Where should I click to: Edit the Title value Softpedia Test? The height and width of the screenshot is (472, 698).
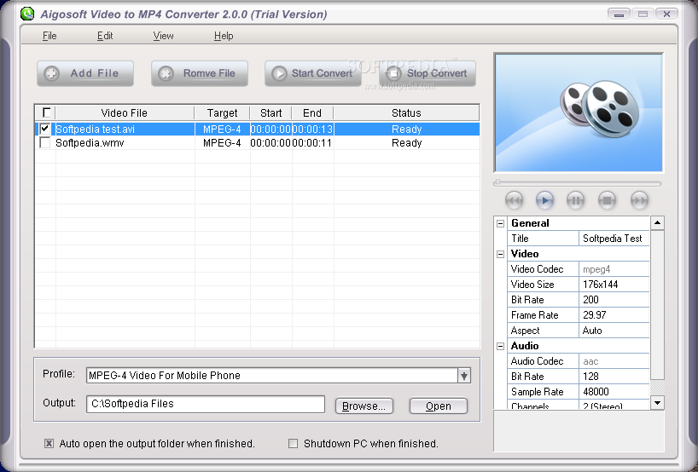tap(614, 239)
